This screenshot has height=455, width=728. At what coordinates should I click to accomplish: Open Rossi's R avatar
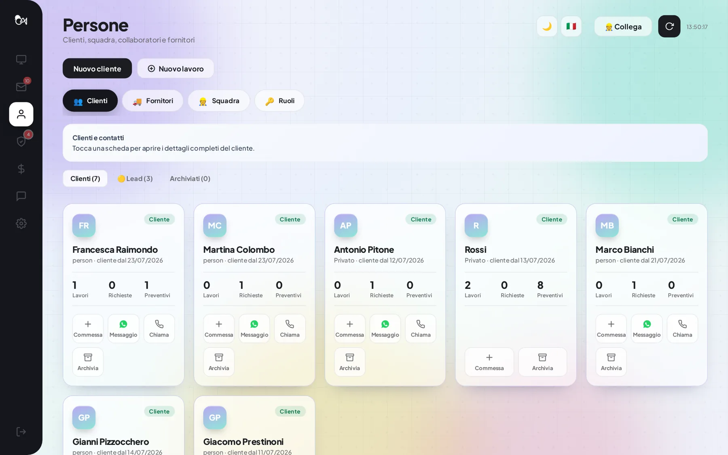pos(476,225)
